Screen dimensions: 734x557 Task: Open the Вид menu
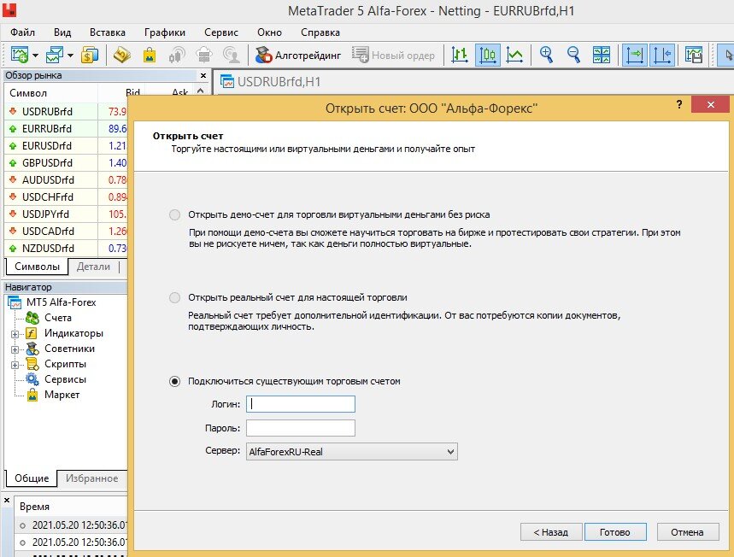pos(62,32)
